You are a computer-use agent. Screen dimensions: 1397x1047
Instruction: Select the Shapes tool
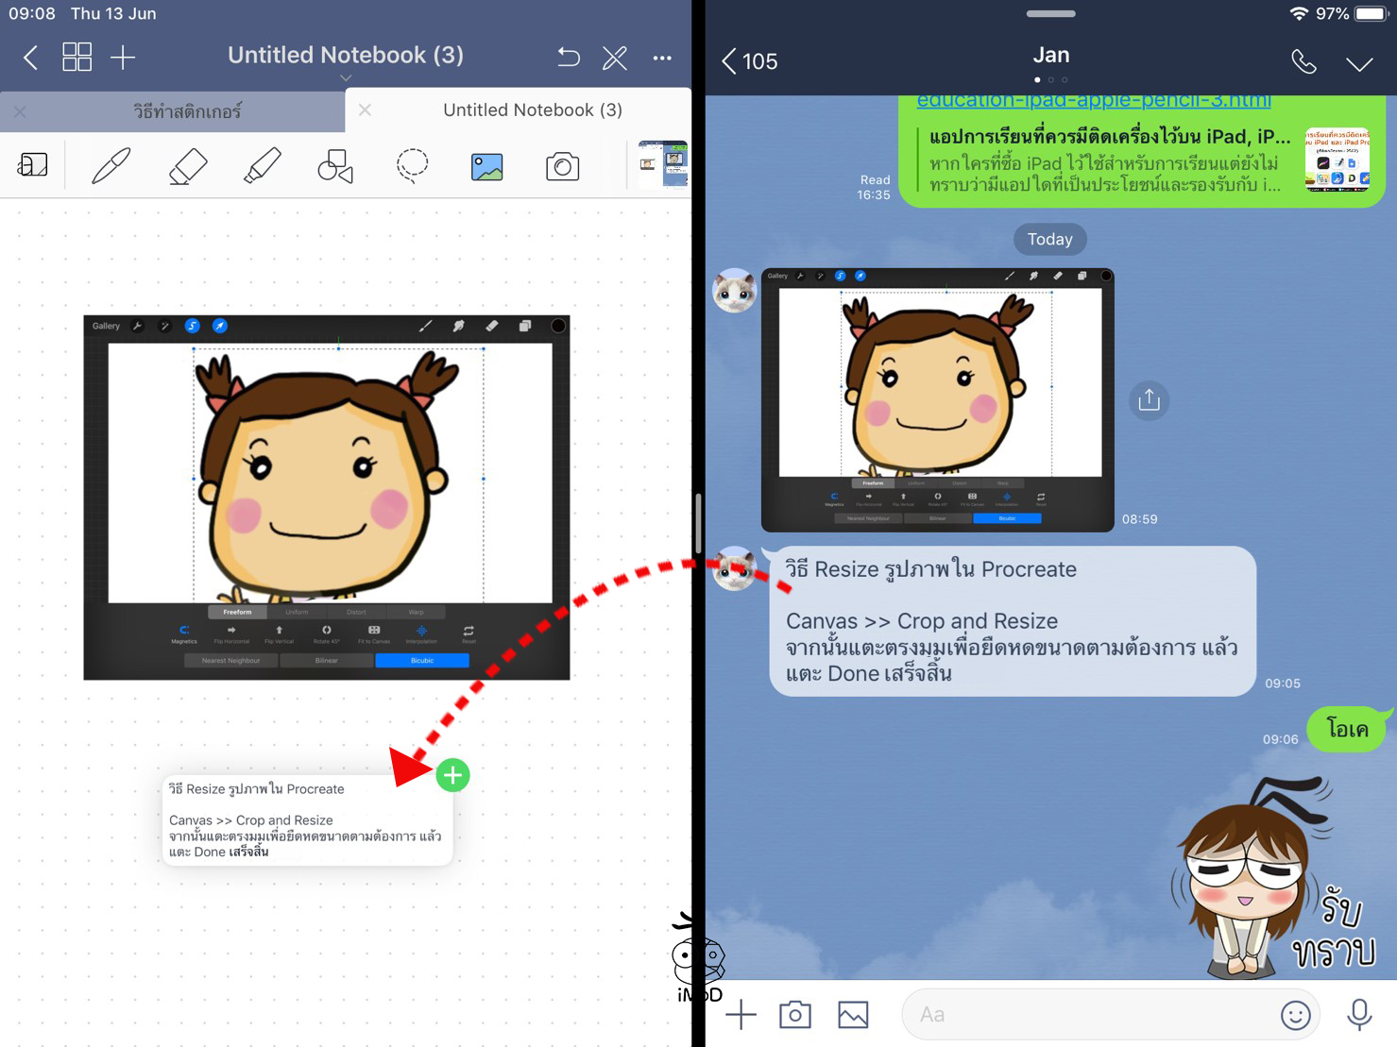[x=335, y=166]
